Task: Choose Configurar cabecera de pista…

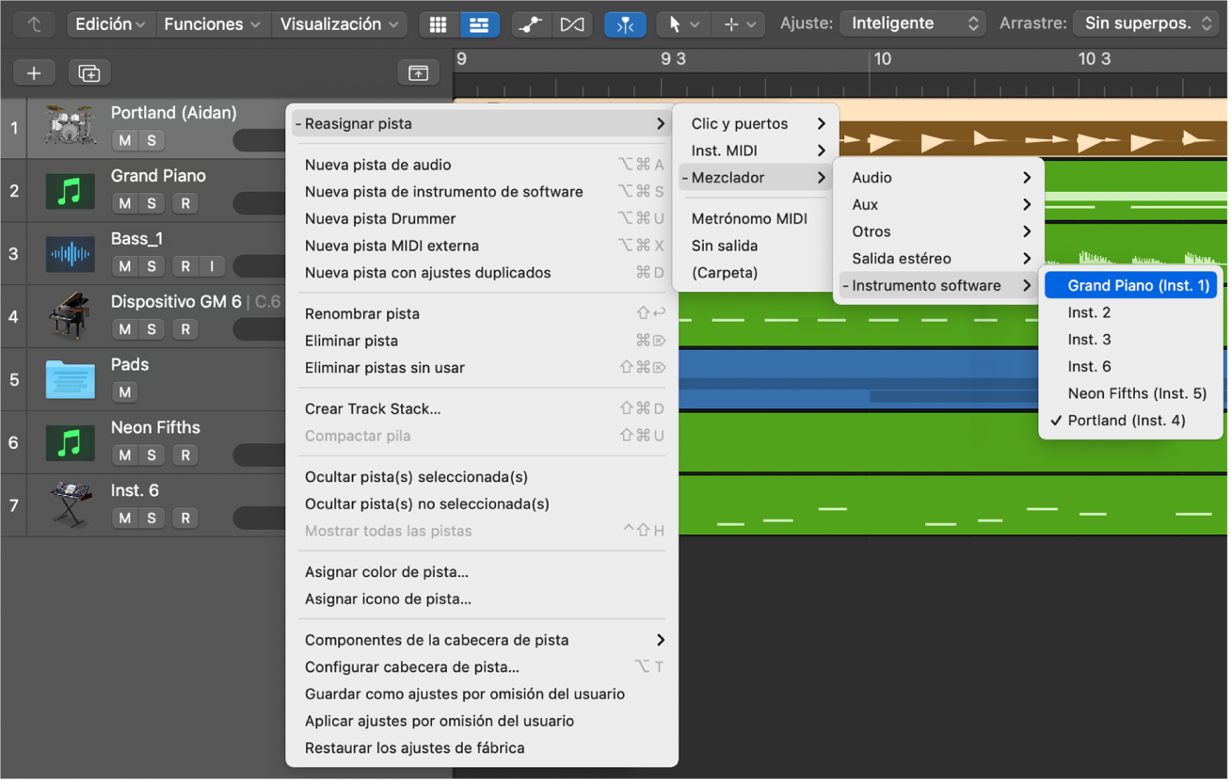Action: (482, 668)
